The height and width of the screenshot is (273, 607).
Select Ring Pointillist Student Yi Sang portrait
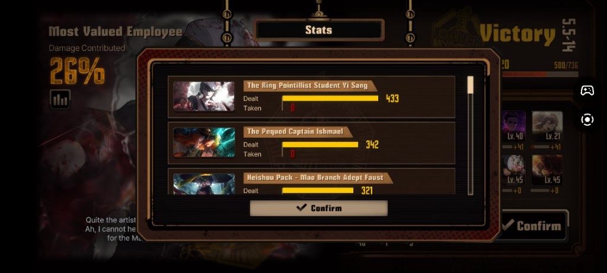[204, 97]
